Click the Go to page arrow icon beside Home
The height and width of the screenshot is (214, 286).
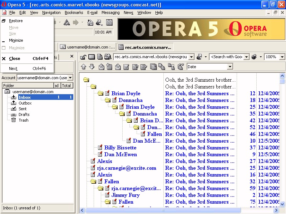point(99,22)
